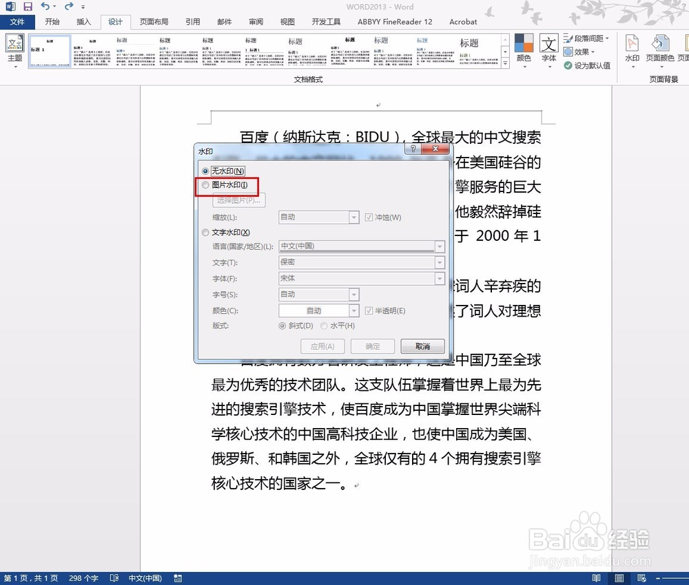Open the Language (语言) dropdown
This screenshot has height=585, width=689.
(440, 246)
